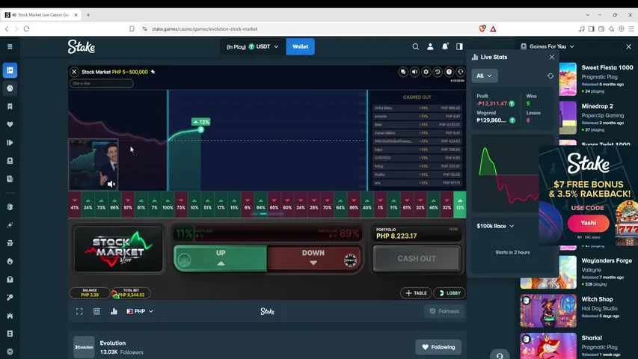Screen dimensions: 638x359
Task: Select the 97% history result tile
Action: pos(128,204)
